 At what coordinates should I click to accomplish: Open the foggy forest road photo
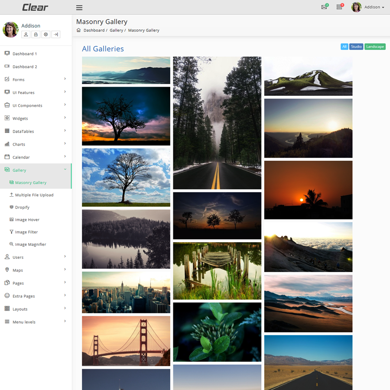pyautogui.click(x=217, y=123)
